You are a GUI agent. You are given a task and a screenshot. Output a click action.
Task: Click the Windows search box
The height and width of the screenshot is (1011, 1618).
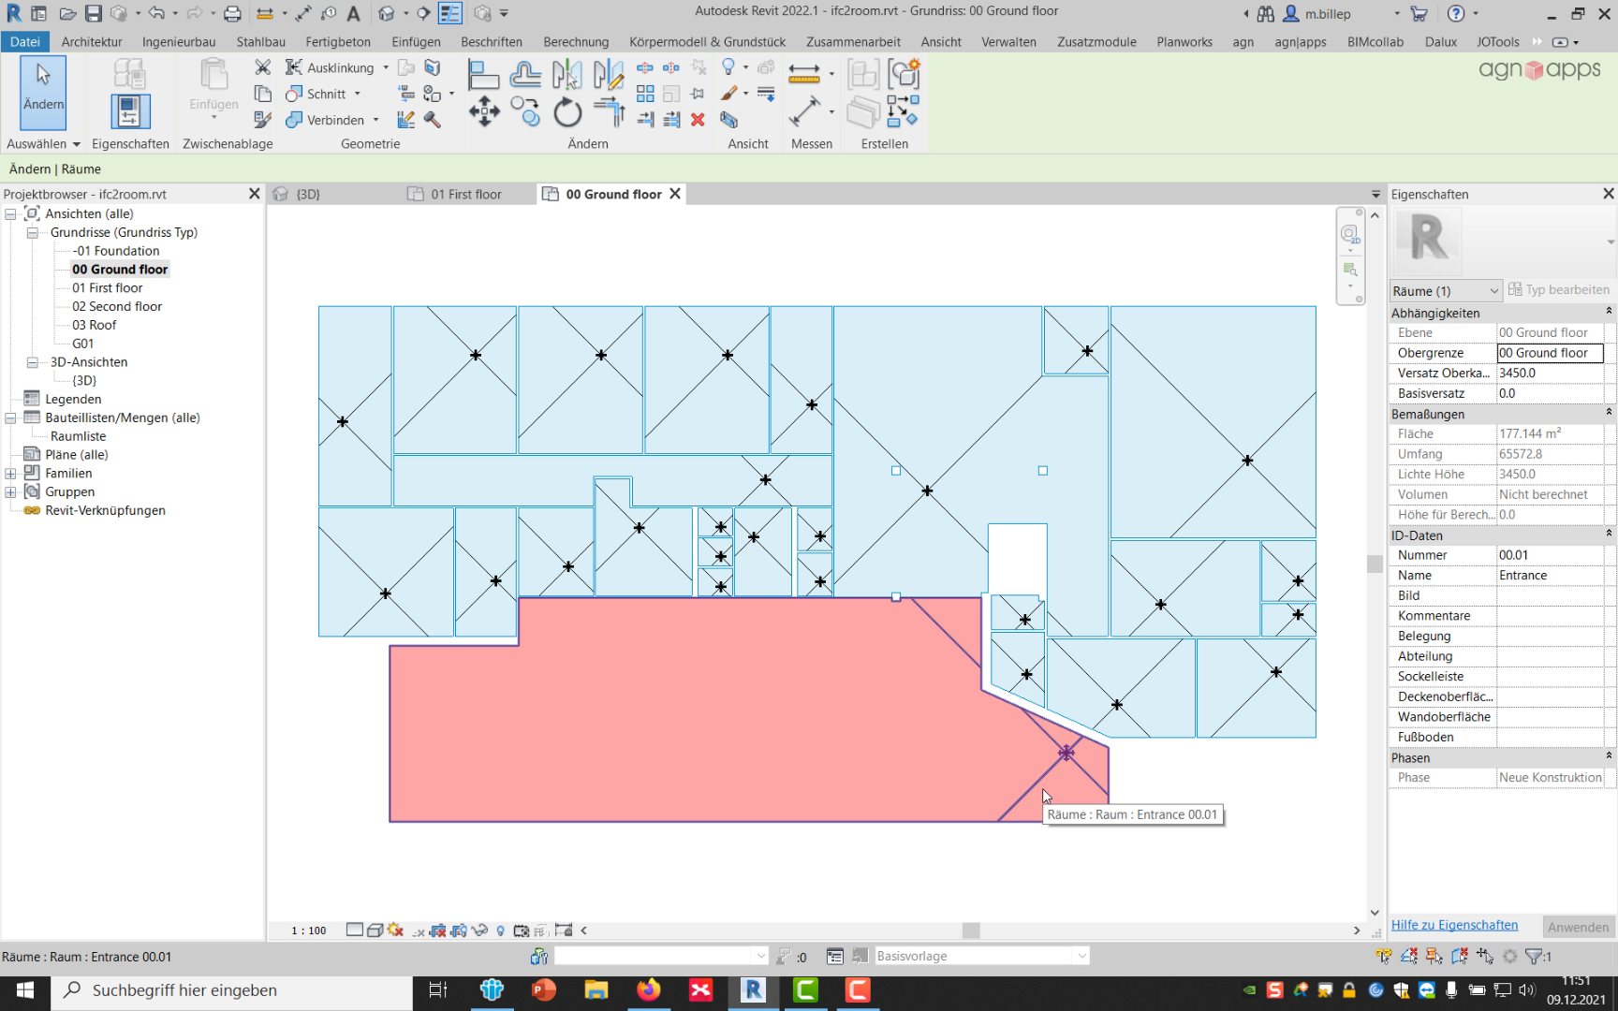click(x=232, y=990)
